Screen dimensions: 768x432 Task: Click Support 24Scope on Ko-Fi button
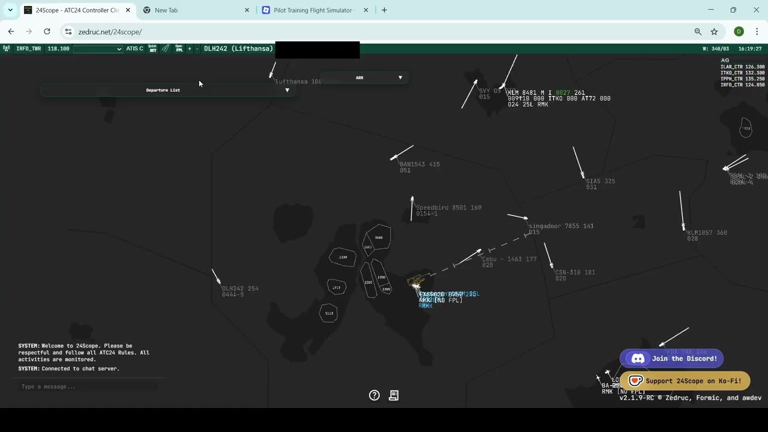(685, 381)
